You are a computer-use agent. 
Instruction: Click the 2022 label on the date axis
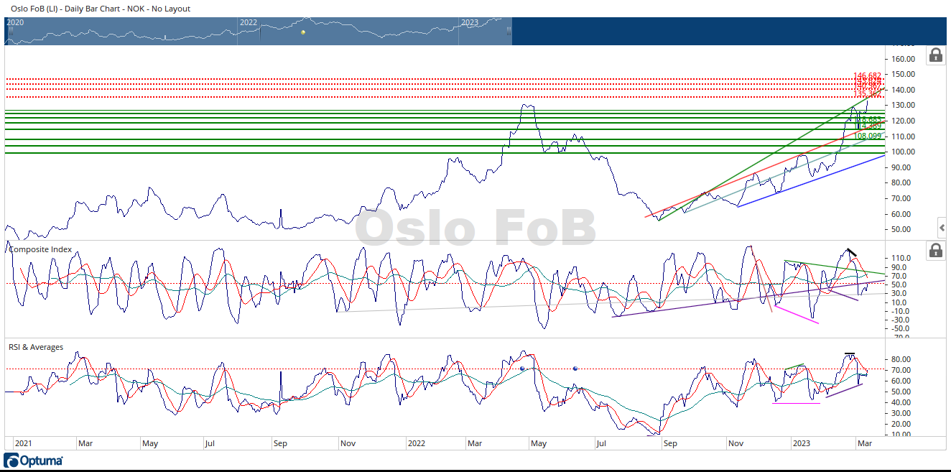click(417, 443)
